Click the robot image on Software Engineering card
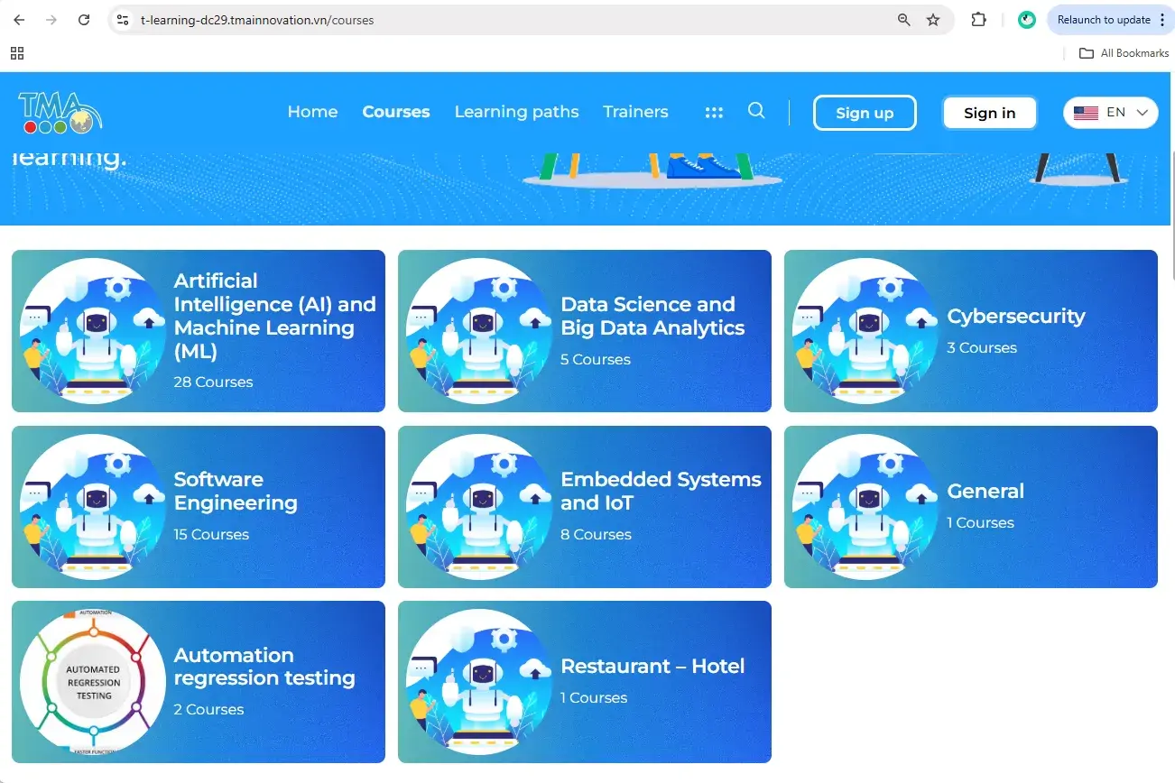This screenshot has width=1175, height=783. 93,507
